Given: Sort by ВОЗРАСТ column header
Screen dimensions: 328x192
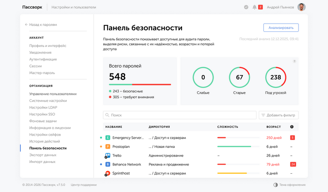Looking at the screenshot, I should [x=274, y=127].
